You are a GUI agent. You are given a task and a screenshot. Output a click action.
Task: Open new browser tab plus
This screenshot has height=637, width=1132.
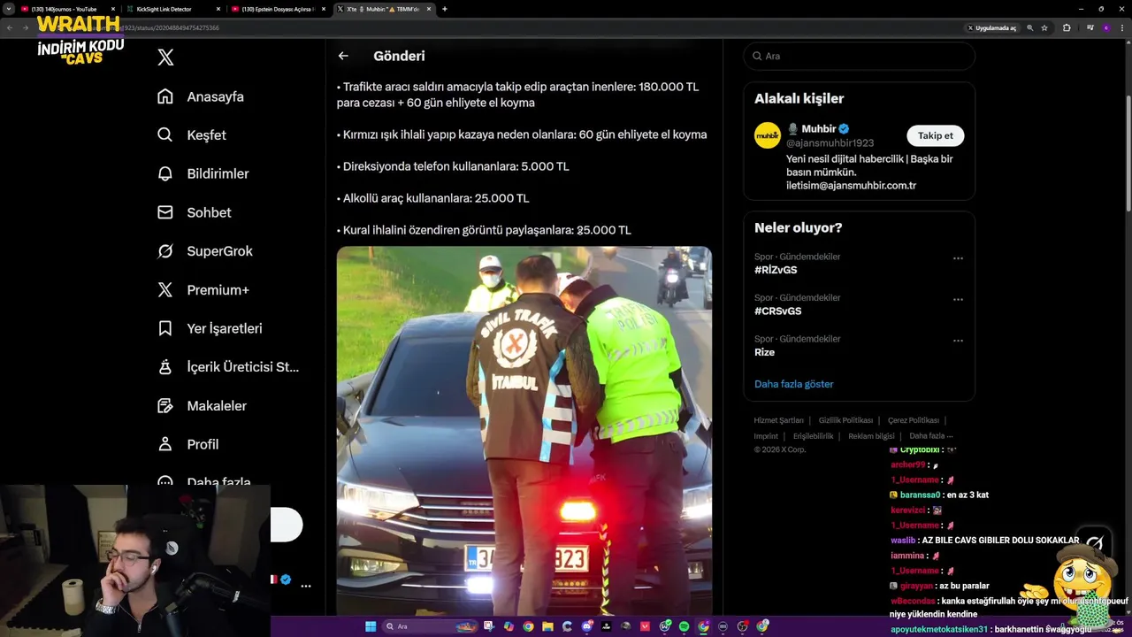coord(444,9)
